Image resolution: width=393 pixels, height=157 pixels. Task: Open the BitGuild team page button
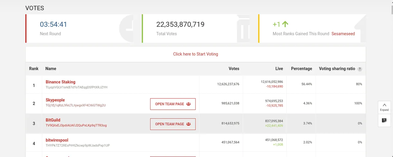point(173,124)
